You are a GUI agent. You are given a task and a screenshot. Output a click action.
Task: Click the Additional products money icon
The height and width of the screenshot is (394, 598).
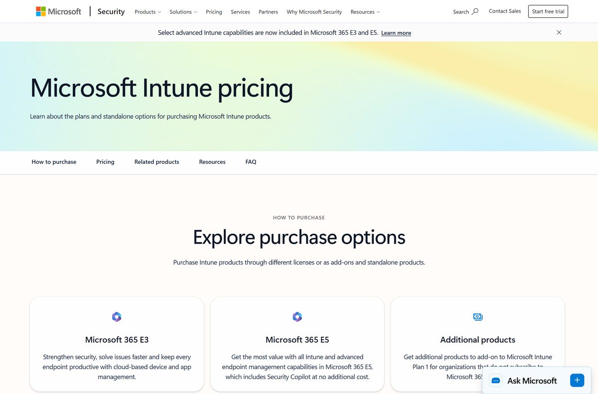pos(477,317)
